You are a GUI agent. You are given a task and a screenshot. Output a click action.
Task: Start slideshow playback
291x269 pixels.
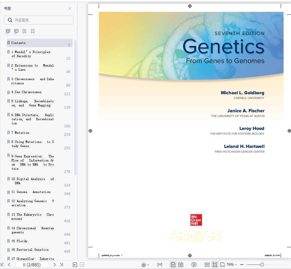(x=194, y=265)
